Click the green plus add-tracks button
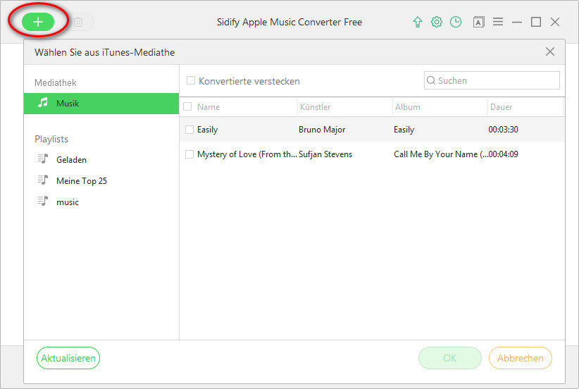The height and width of the screenshot is (389, 579). tap(38, 22)
